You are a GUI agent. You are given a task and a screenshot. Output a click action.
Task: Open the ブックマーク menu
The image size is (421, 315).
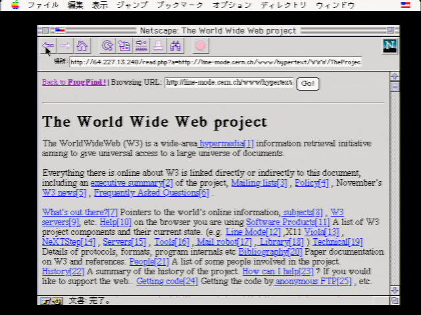point(180,5)
